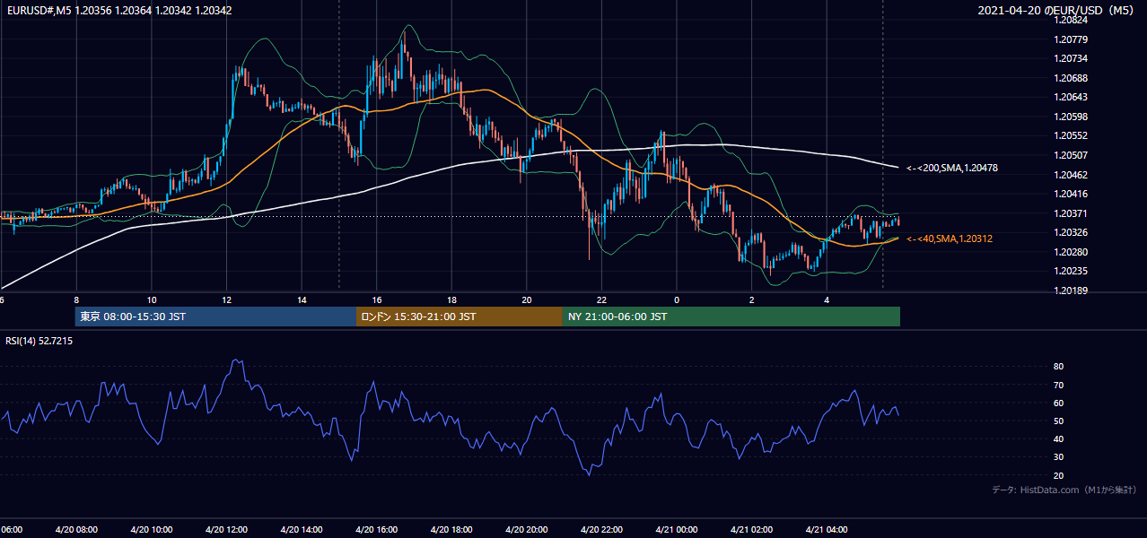Click the RSI scale value 30
This screenshot has width=1147, height=538.
tap(1058, 457)
